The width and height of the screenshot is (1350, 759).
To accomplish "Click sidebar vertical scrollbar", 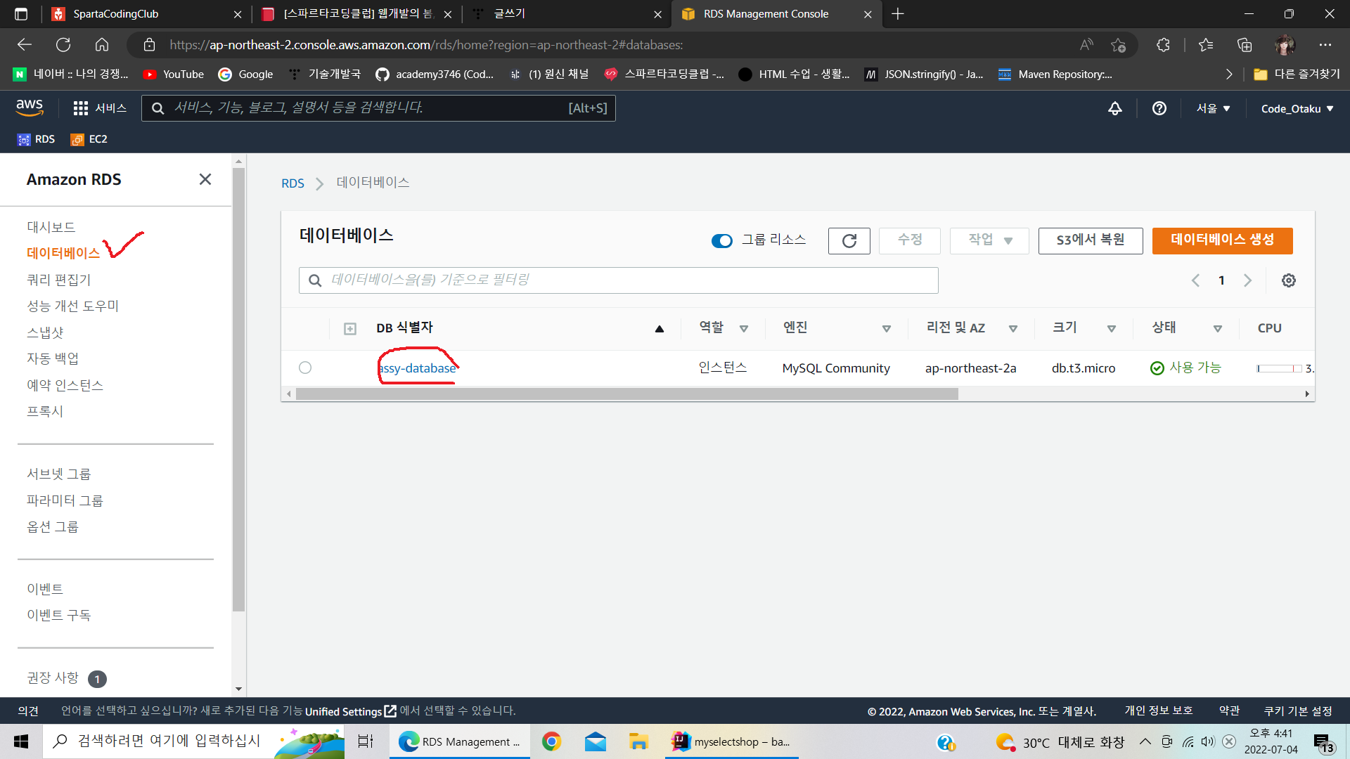I will pyautogui.click(x=238, y=390).
